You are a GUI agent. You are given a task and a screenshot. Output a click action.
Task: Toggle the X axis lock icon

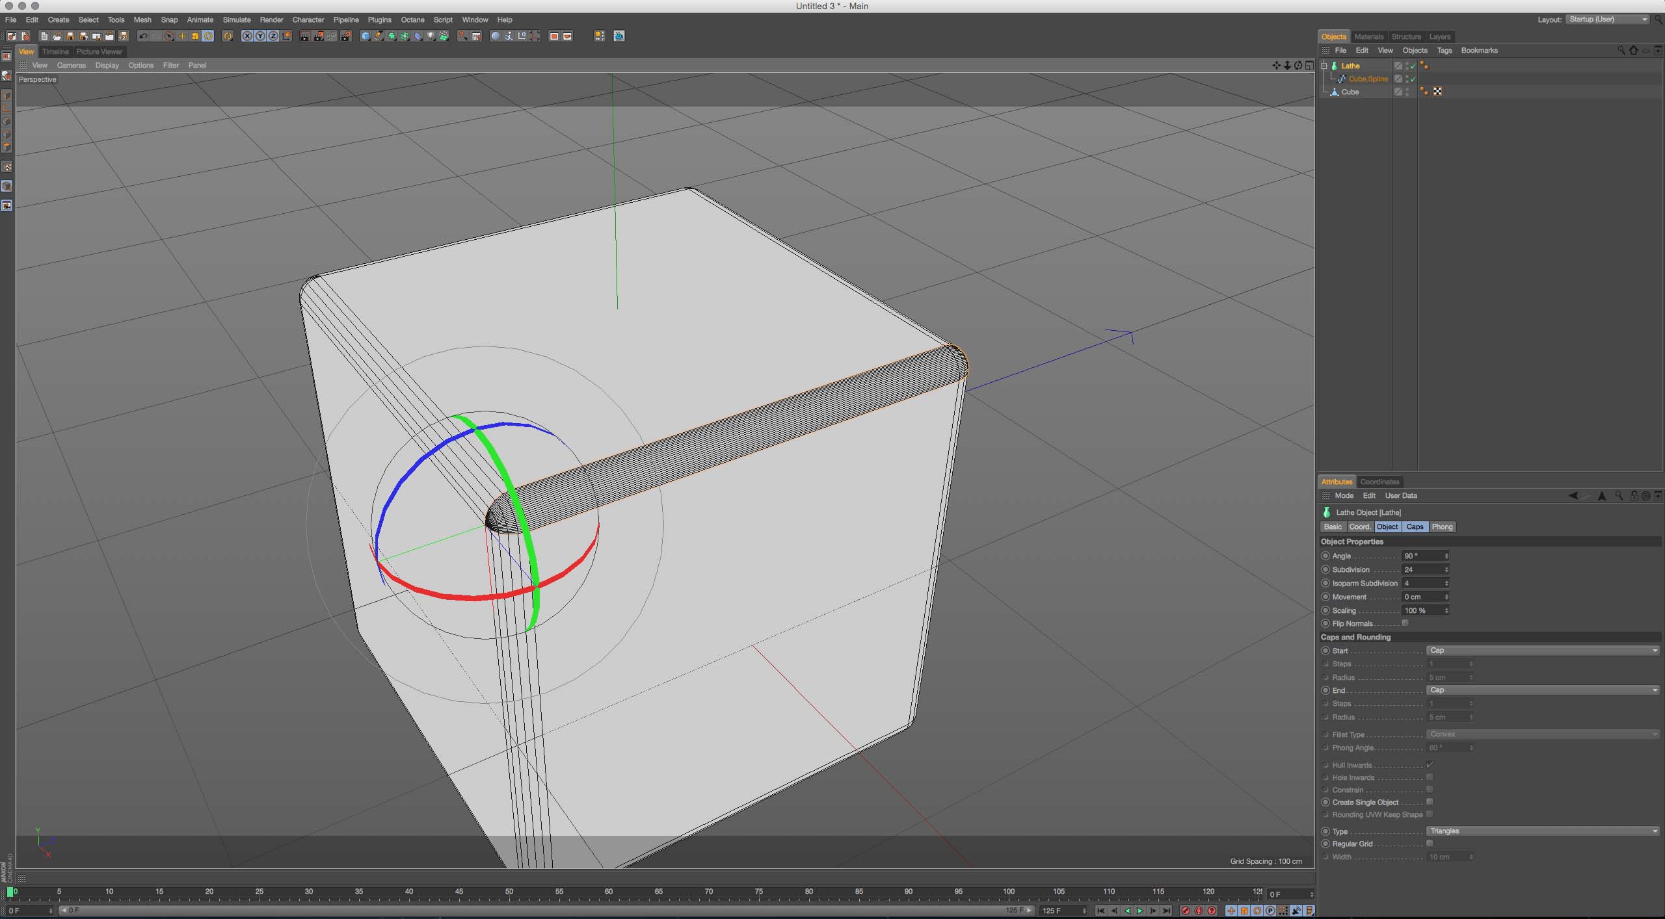(x=247, y=36)
